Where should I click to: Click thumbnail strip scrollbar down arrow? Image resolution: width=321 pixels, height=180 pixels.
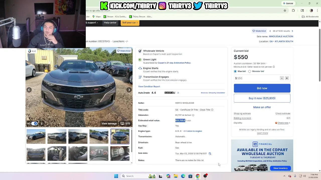pos(132,163)
